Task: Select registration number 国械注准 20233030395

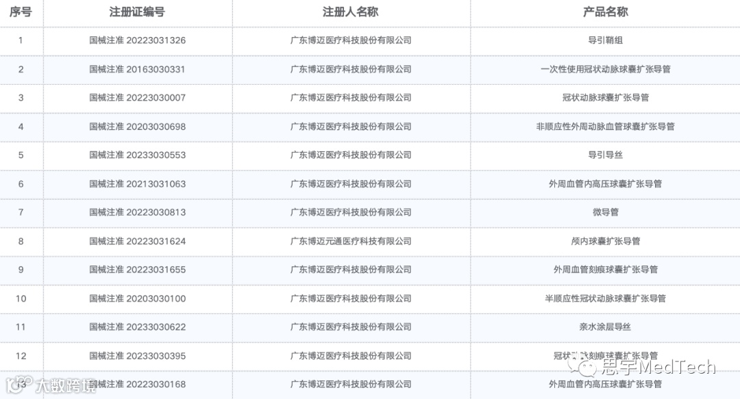Action: (137, 356)
